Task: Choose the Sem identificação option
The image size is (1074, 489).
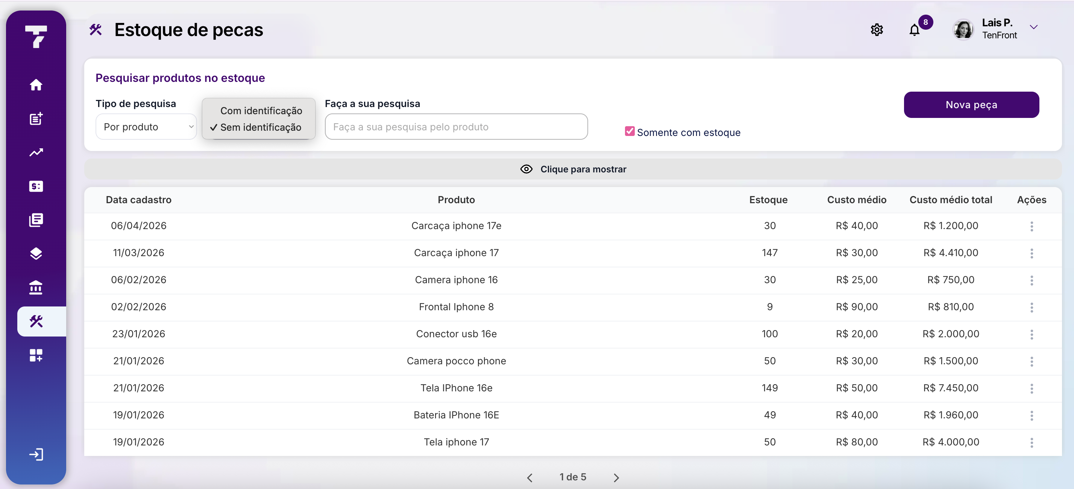Action: (261, 127)
